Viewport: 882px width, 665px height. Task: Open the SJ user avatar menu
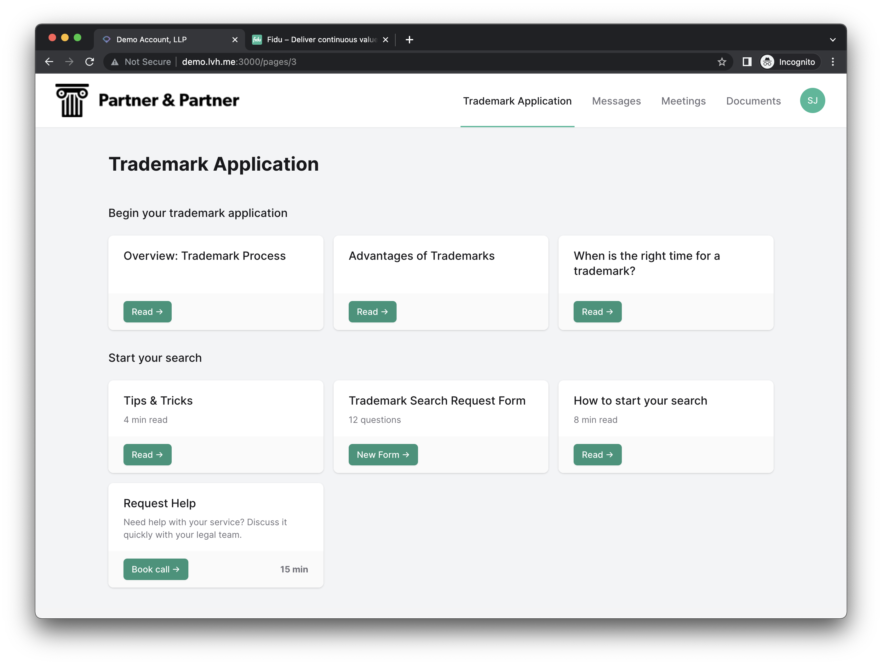[812, 100]
